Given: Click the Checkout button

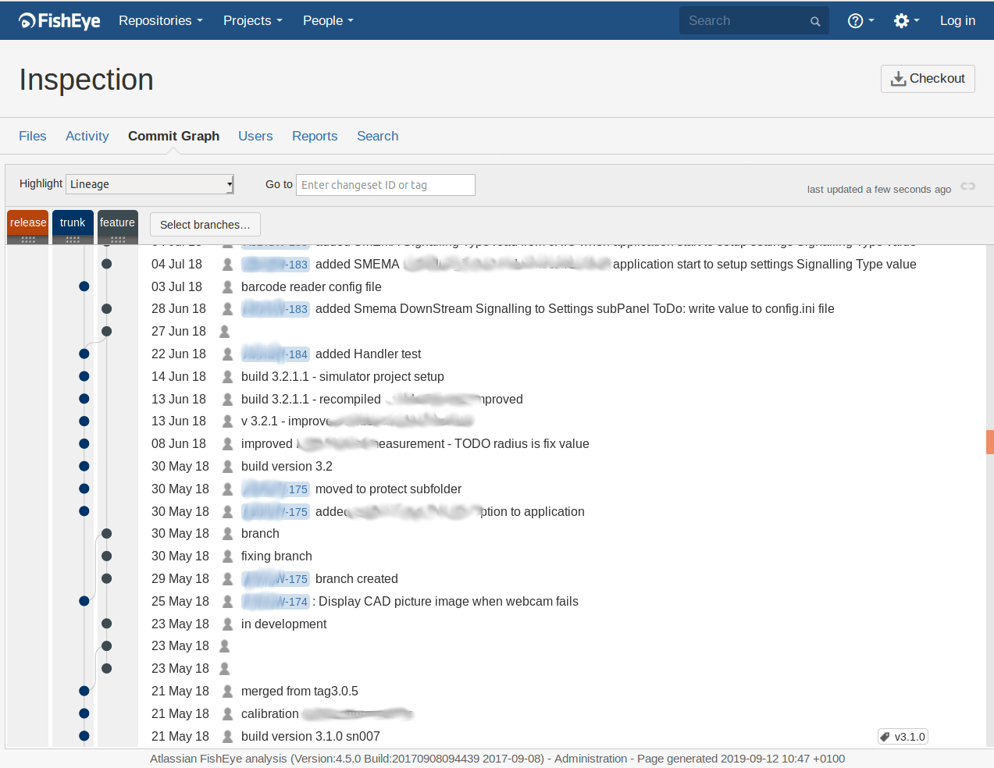Looking at the screenshot, I should pos(928,79).
